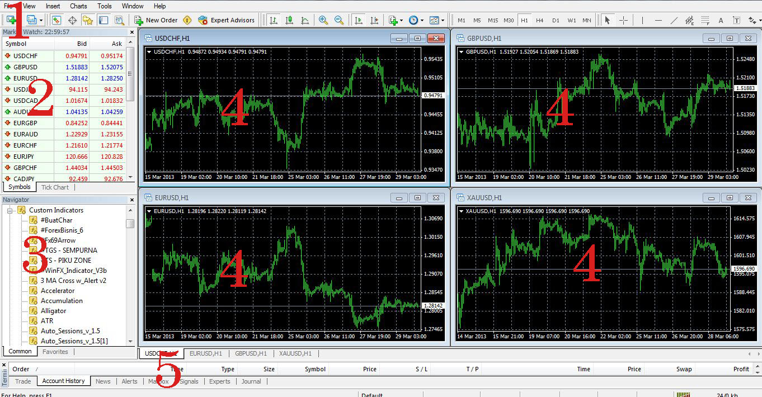Collapse the Custom Indicators tree node
Viewport: 762px width, 397px height.
10,210
